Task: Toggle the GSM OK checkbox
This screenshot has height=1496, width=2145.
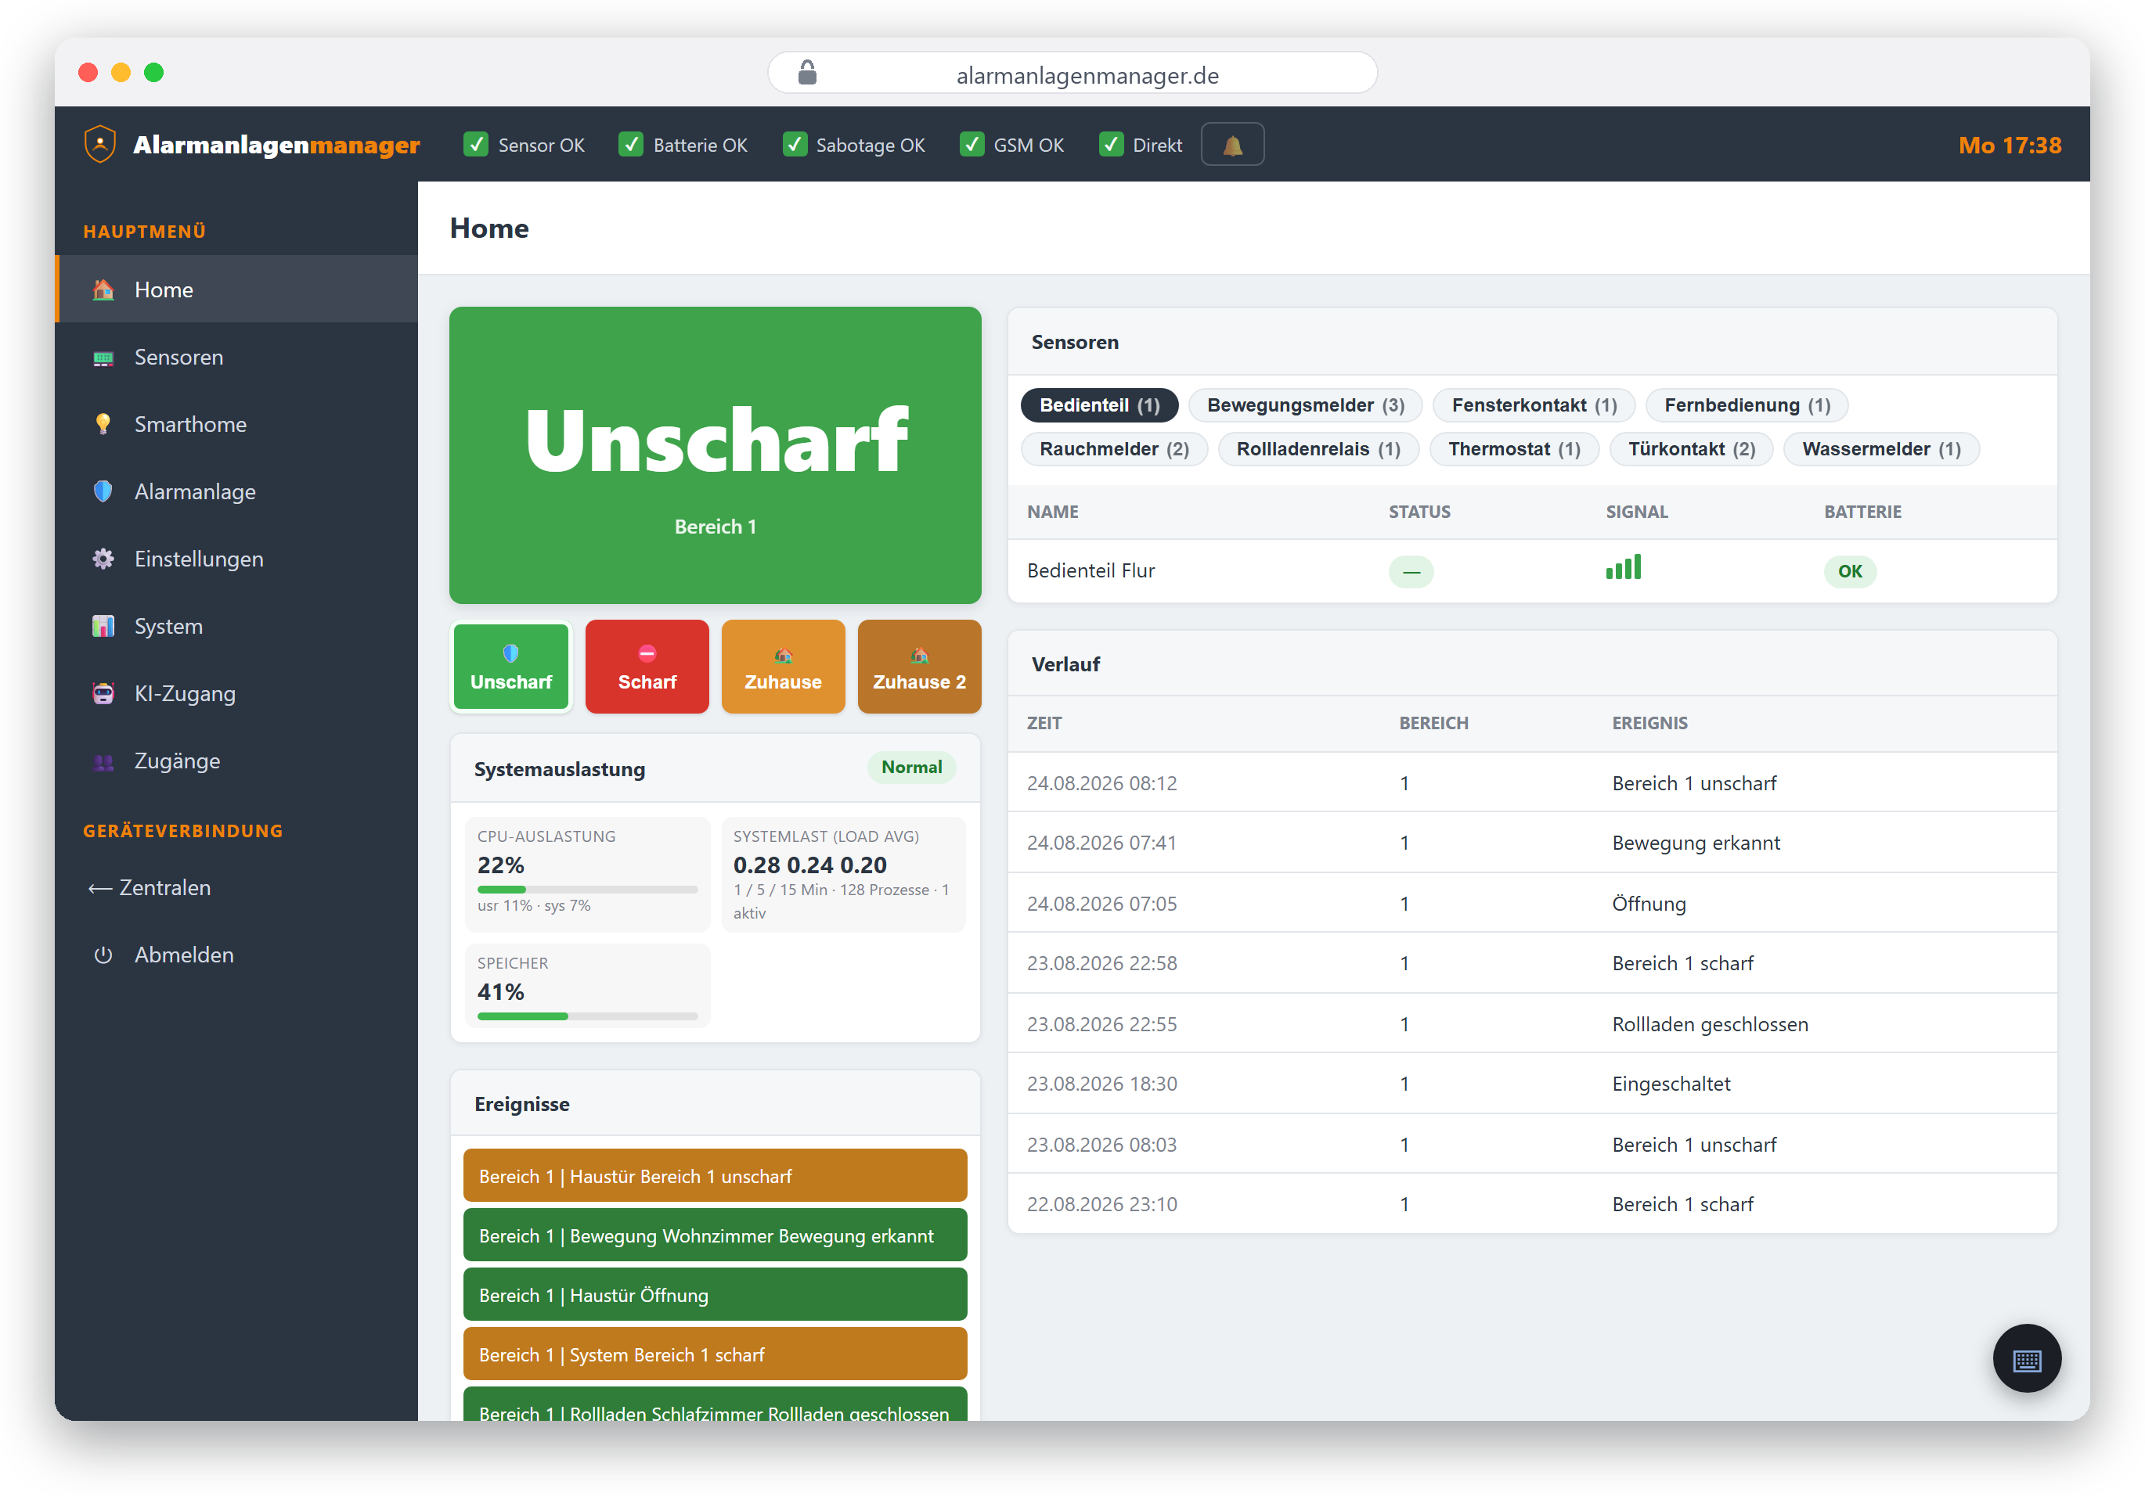Action: tap(972, 144)
